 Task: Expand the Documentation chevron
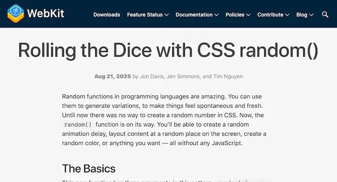[217, 15]
